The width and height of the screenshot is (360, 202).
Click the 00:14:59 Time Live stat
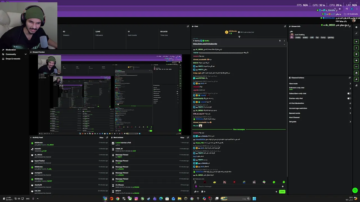[164, 33]
